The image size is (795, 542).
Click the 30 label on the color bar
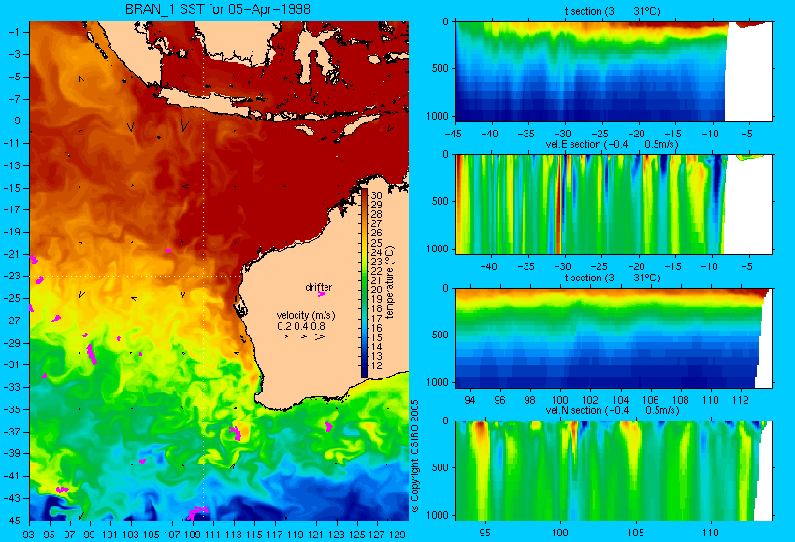(376, 195)
